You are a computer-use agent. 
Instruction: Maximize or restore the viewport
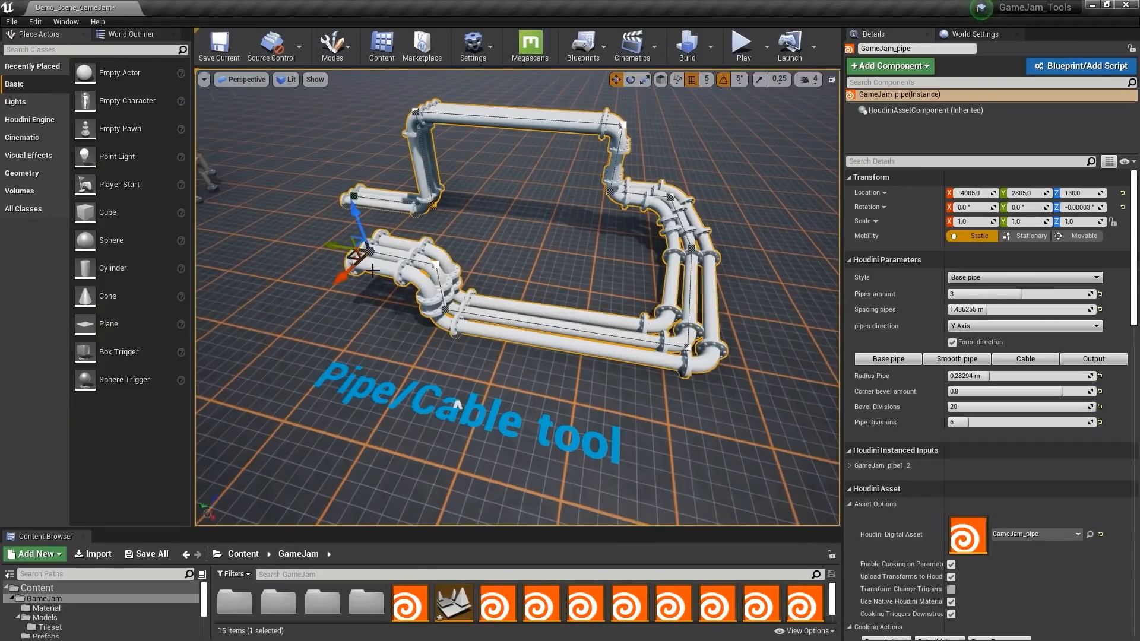tap(832, 80)
